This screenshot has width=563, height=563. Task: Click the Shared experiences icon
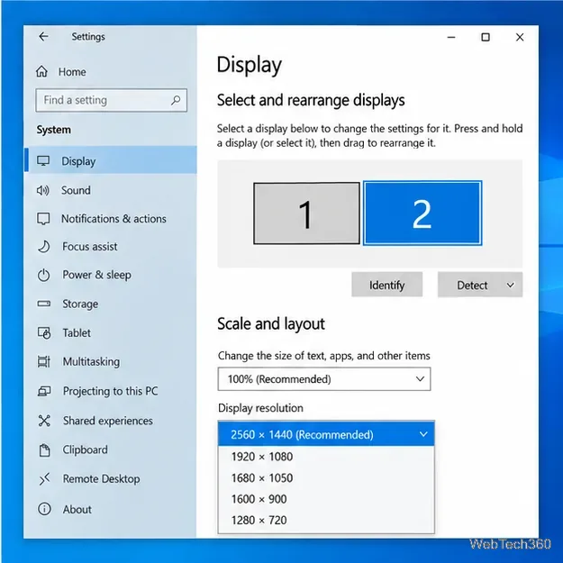[x=44, y=421]
